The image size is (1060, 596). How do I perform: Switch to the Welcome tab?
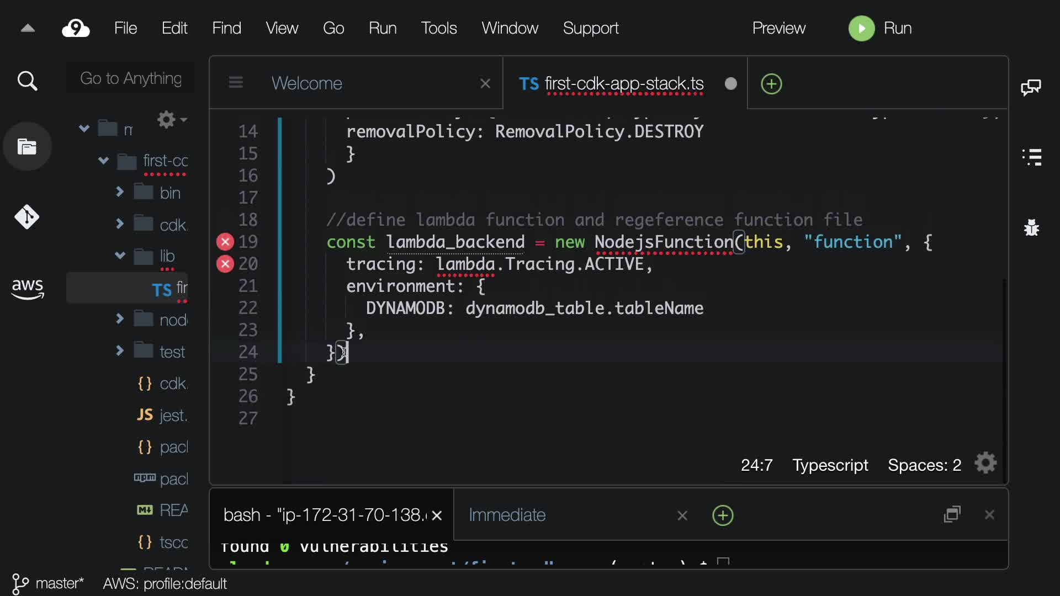pos(307,83)
